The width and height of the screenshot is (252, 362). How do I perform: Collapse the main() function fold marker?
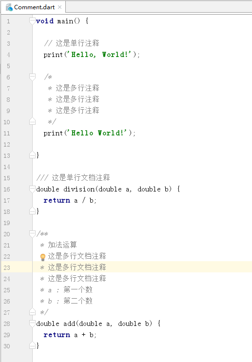click(32, 21)
